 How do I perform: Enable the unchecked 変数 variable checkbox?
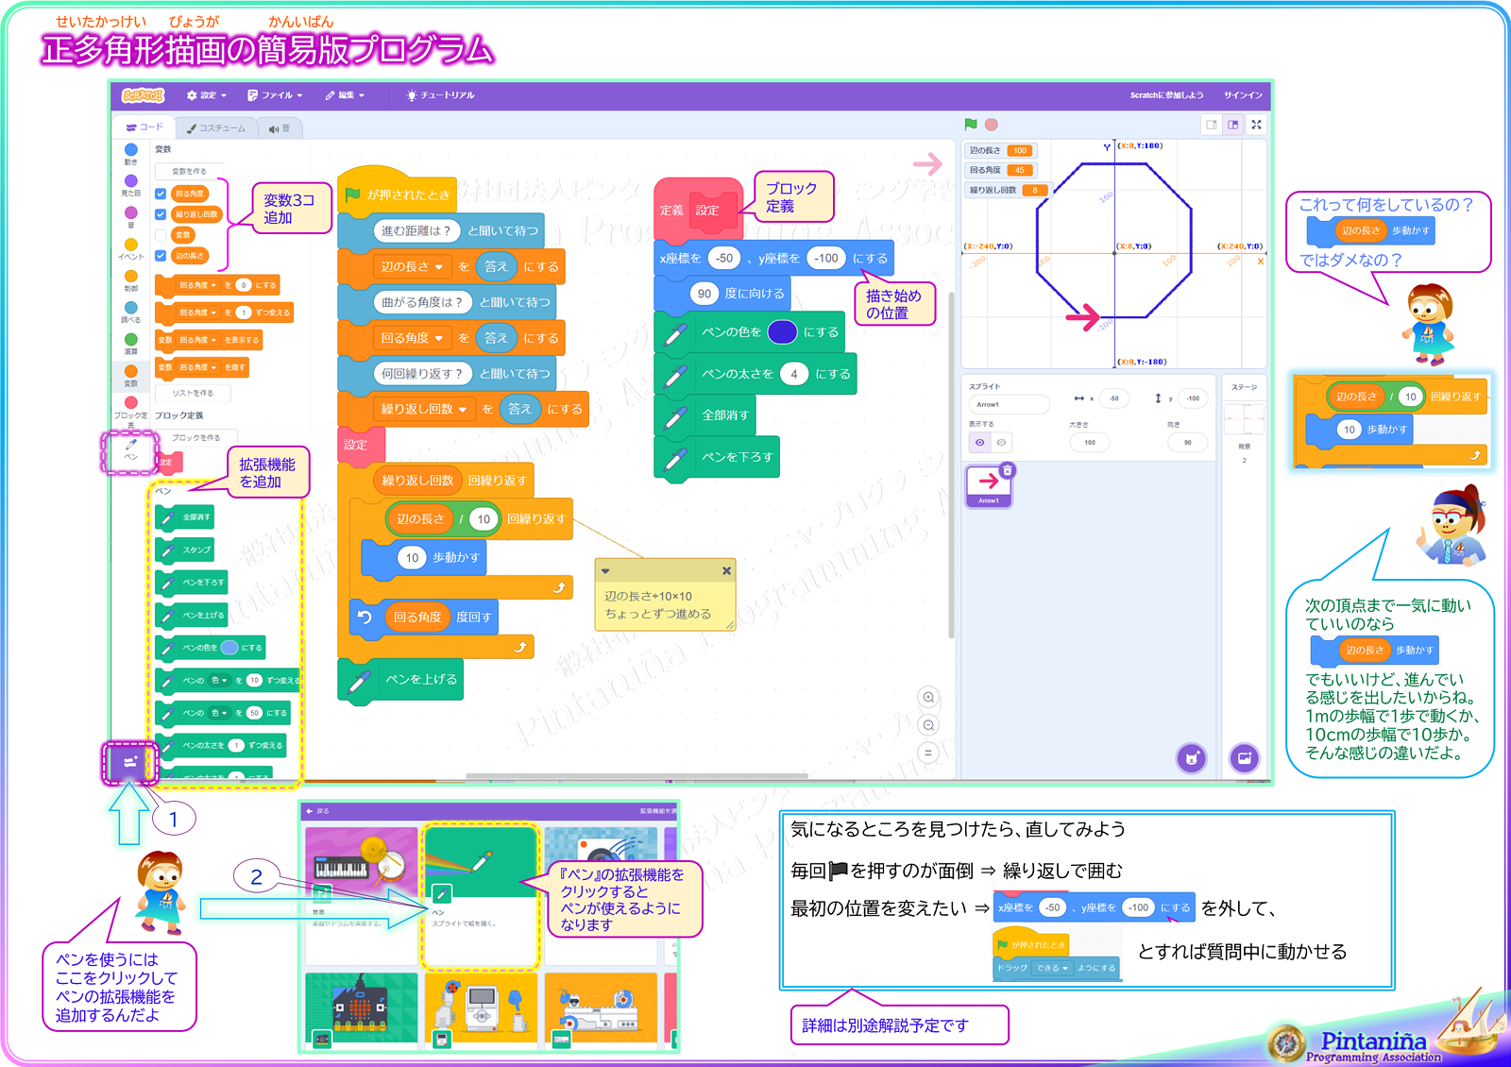161,235
